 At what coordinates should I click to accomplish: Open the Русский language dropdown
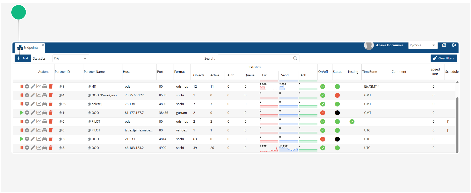423,45
